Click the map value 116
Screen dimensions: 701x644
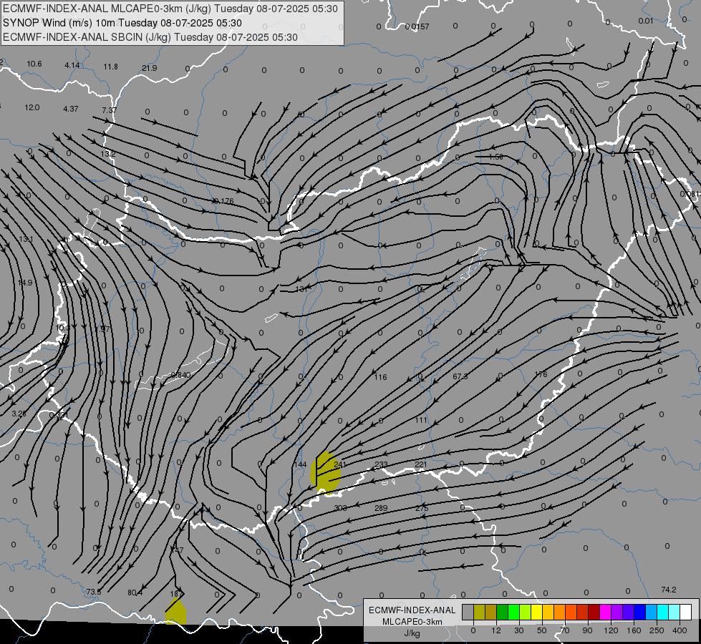click(x=380, y=377)
